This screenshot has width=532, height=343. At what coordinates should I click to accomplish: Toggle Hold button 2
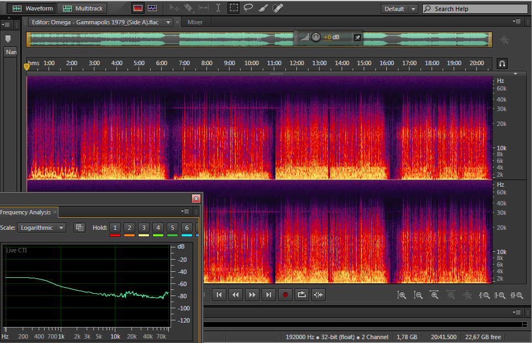[x=129, y=228]
